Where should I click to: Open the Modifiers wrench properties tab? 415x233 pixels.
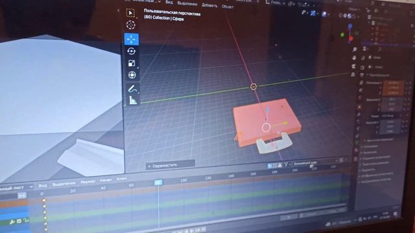click(x=359, y=115)
